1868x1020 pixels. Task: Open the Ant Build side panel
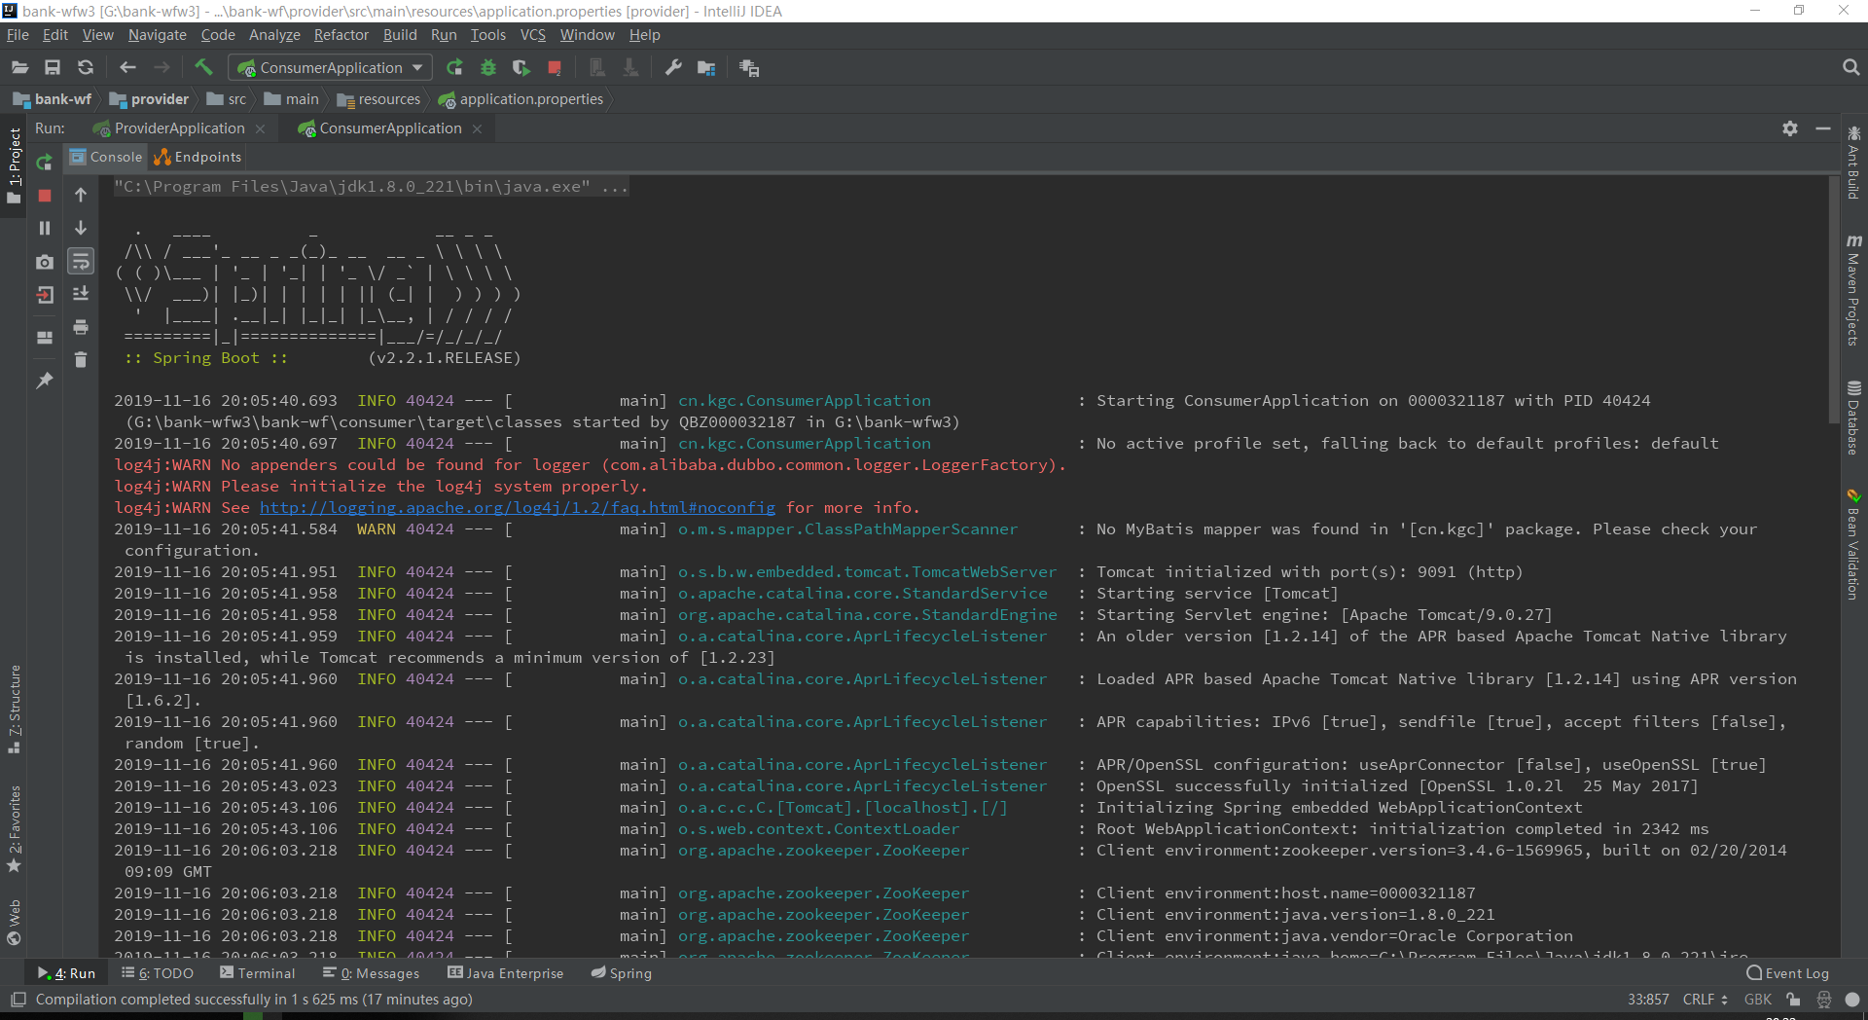click(x=1853, y=162)
